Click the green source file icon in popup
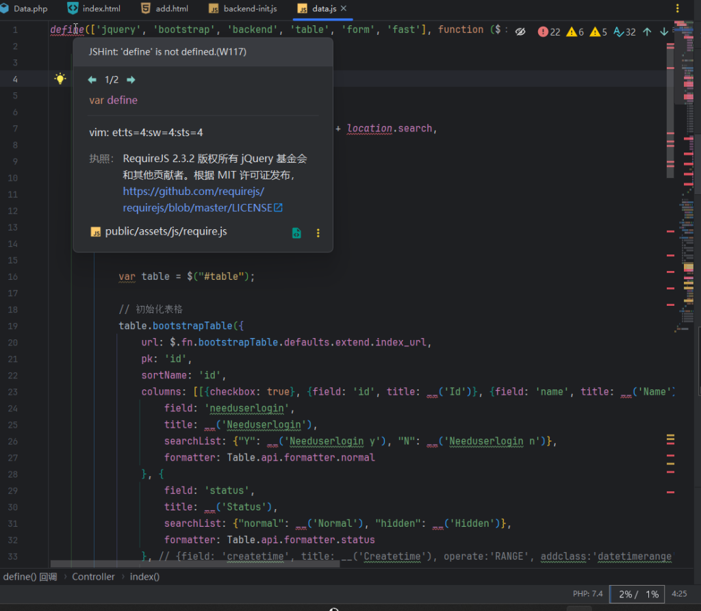This screenshot has height=611, width=701. (x=296, y=233)
